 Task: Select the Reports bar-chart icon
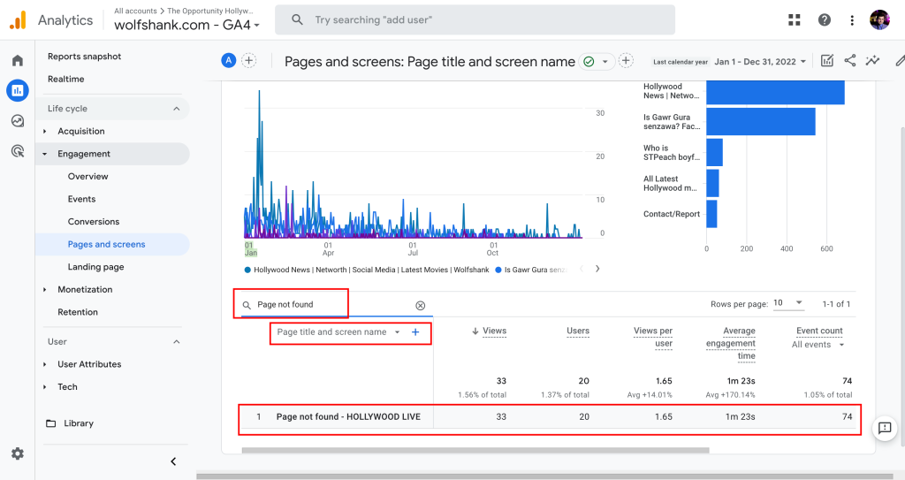pyautogui.click(x=18, y=91)
